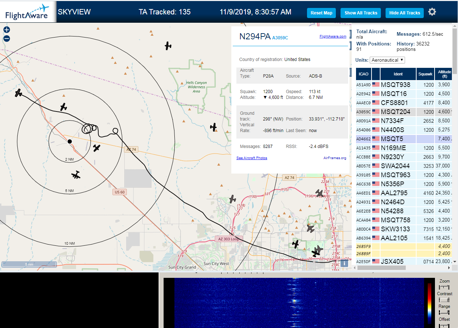The height and width of the screenshot is (328, 458).
Task: Open AirFrames.org link
Action: point(335,158)
